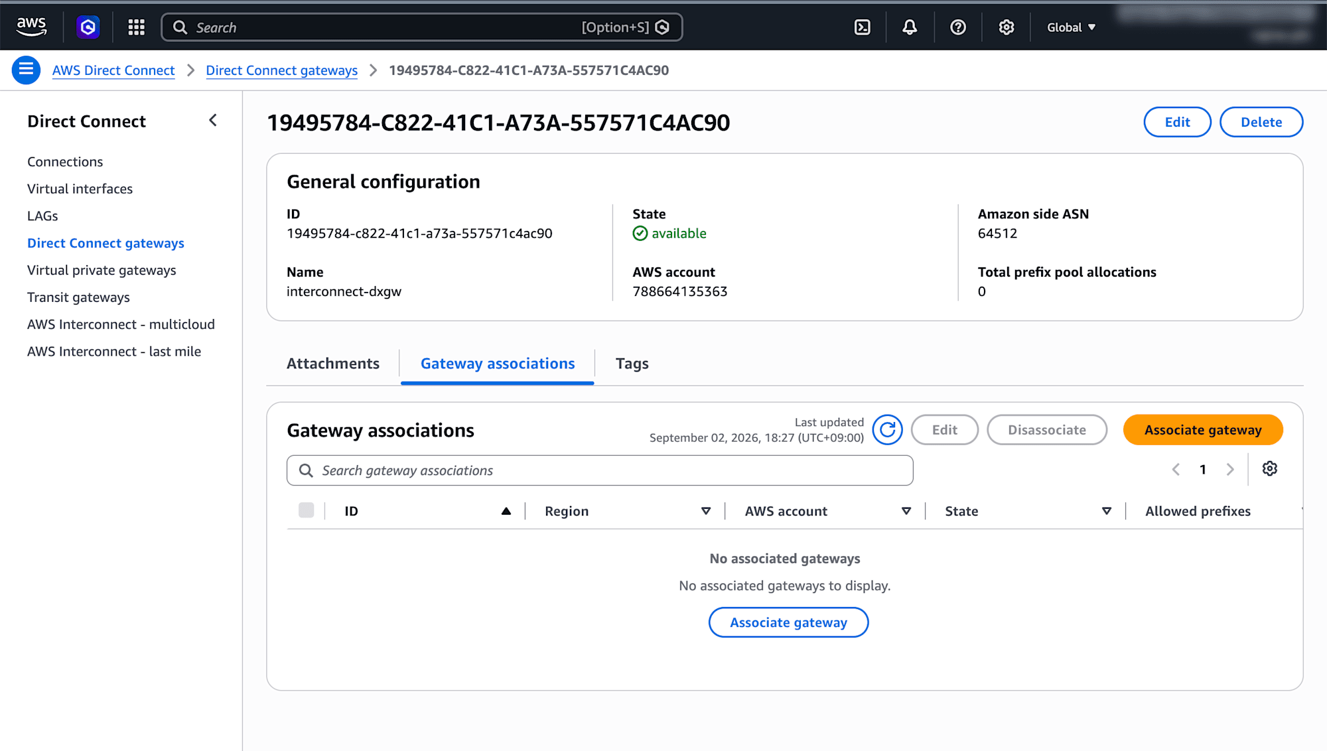
Task: Click the orange Associate gateway button
Action: coord(1203,430)
